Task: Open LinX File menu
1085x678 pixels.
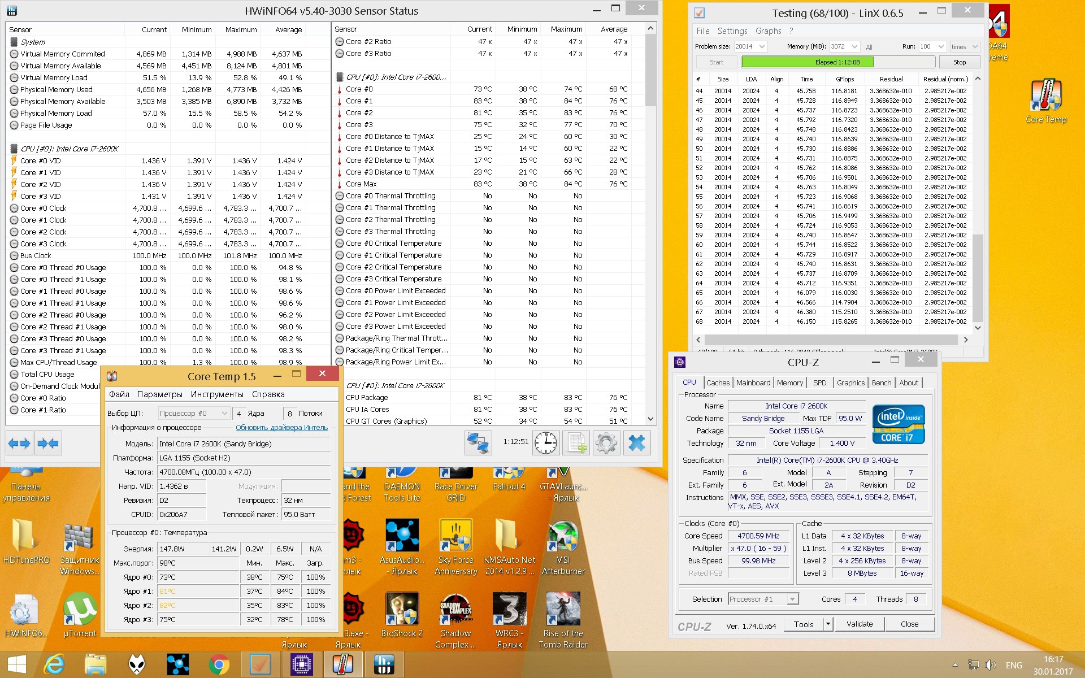Action: tap(703, 31)
